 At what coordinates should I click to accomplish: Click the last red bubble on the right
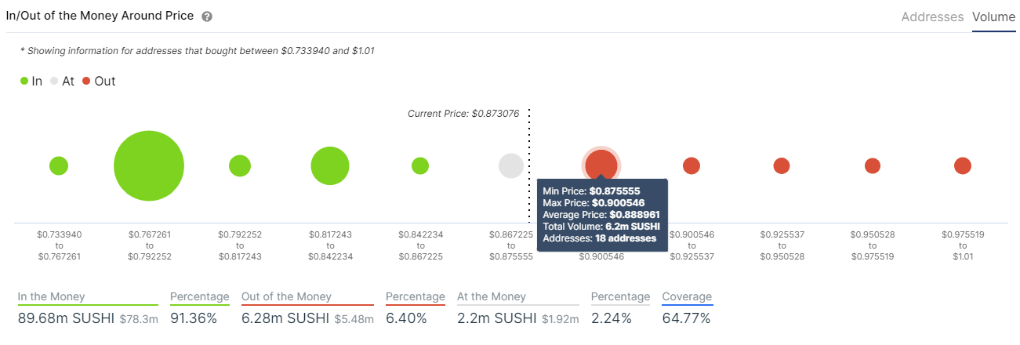pyautogui.click(x=963, y=165)
